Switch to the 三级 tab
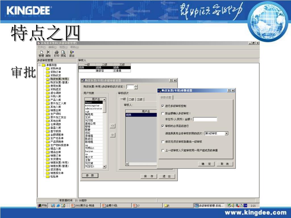This screenshot has height=218, width=291. click(x=140, y=99)
